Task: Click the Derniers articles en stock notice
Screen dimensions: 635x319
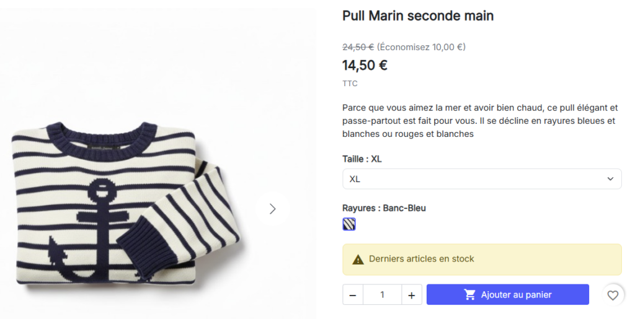Action: click(x=422, y=259)
